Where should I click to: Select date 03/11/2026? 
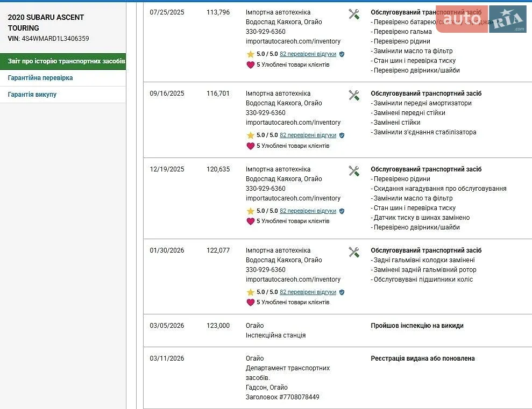(167, 358)
